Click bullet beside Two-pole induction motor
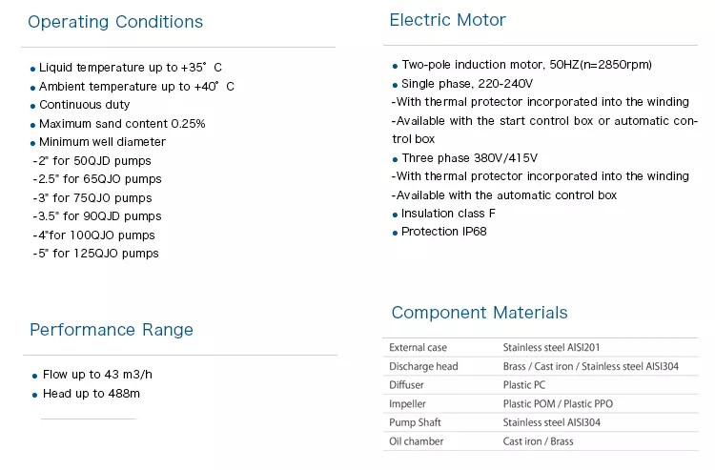 [395, 66]
